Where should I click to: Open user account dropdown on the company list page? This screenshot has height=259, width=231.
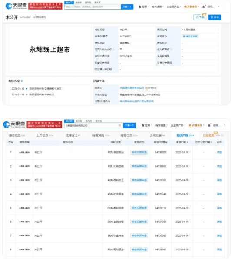click(219, 125)
